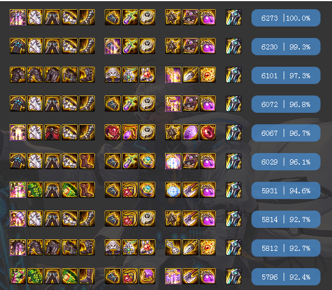Click the silver keys icon in 5812 row
332x290 pixels.
coord(173,247)
